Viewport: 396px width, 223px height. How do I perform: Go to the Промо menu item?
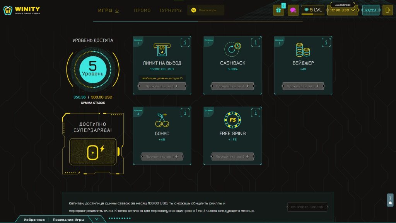[142, 10]
